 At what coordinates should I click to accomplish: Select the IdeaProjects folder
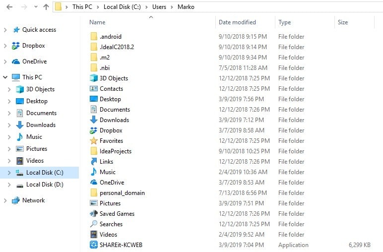(115, 151)
